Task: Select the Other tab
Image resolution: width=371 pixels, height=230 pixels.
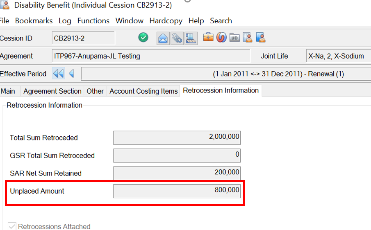Action: coord(95,91)
